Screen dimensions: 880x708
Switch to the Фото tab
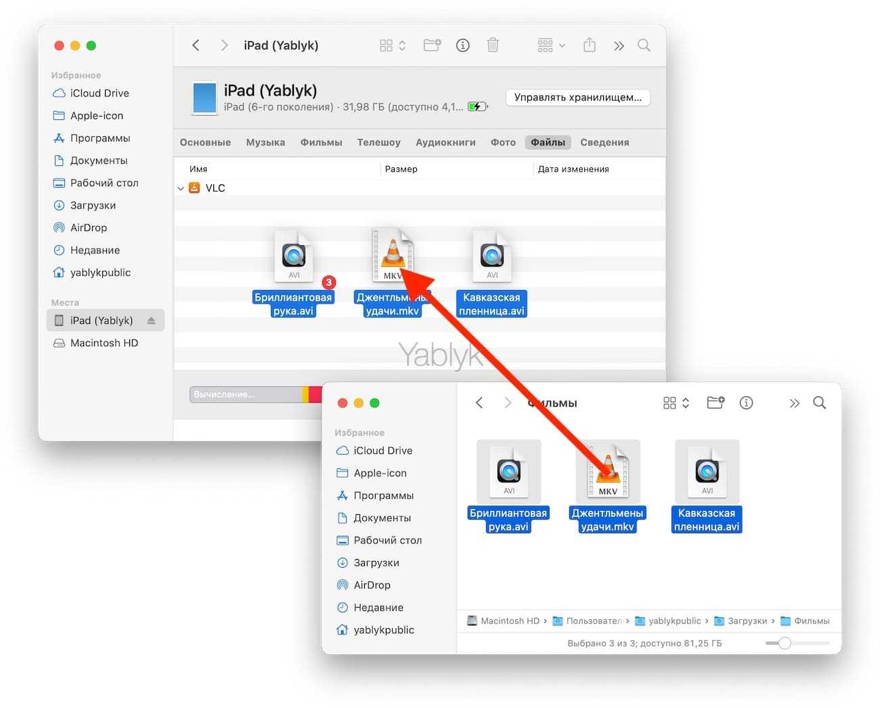click(x=503, y=142)
